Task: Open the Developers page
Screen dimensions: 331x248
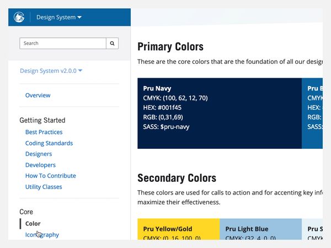Action: point(40,165)
